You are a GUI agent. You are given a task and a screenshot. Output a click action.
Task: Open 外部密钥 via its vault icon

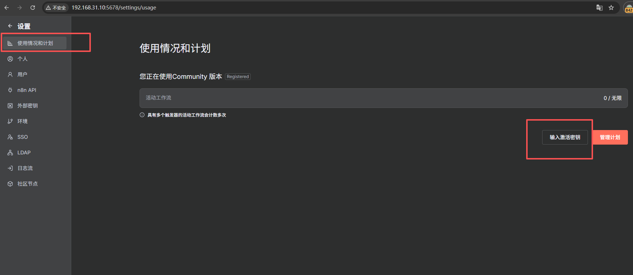10,106
